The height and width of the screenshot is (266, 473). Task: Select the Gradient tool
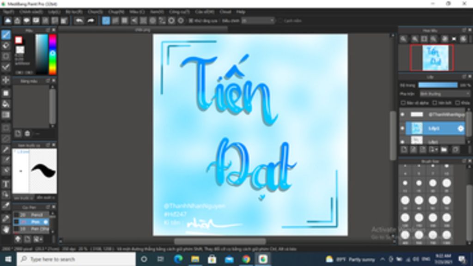click(x=6, y=115)
